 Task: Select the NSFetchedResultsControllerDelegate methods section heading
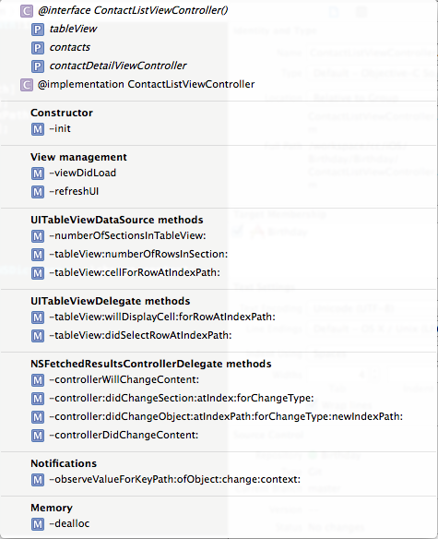tap(151, 364)
